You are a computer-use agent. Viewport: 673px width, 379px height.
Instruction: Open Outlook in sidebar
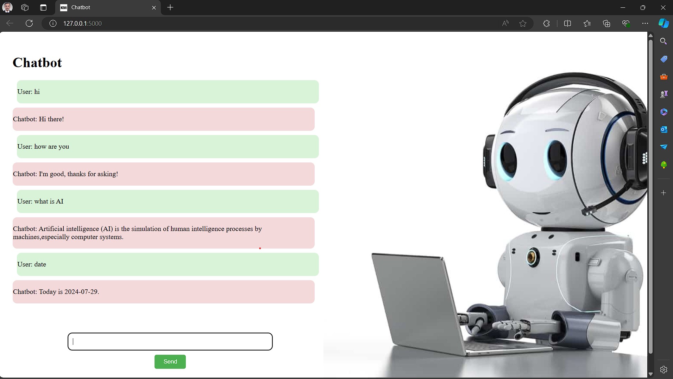(x=663, y=129)
